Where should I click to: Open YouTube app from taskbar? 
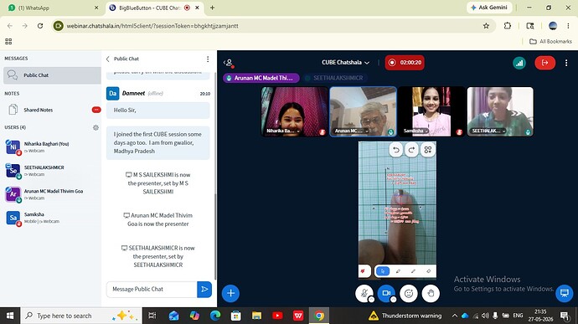coord(277,316)
